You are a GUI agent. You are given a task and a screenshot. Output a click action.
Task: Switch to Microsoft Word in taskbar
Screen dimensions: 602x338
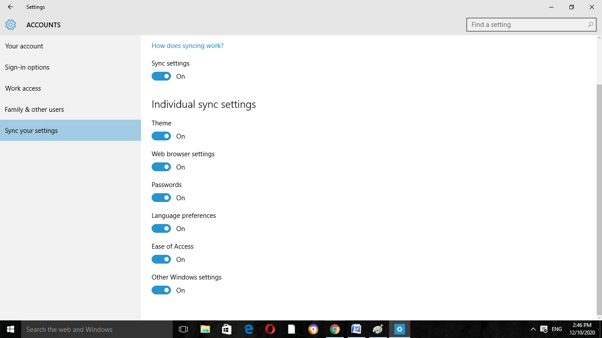coord(357,329)
